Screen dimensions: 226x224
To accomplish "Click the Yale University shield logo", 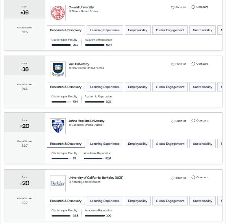I will [58, 69].
